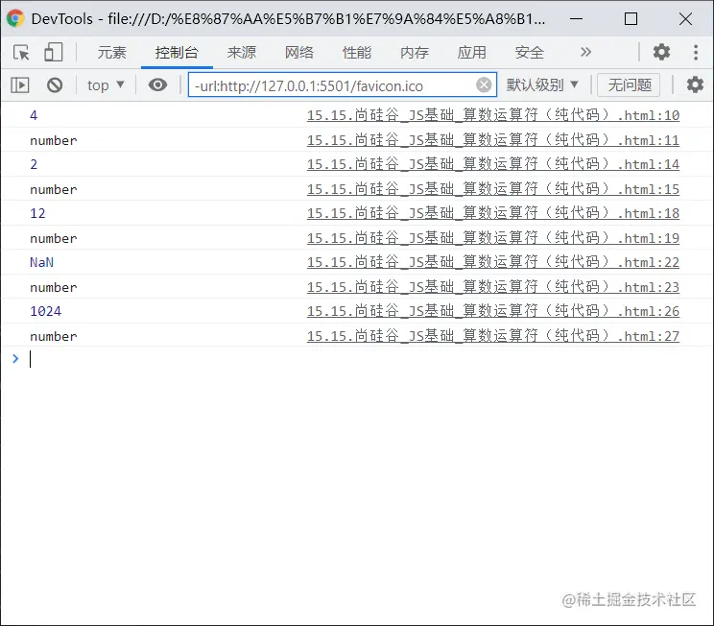
Task: Select the 性能 (Performance) tab
Action: [357, 53]
